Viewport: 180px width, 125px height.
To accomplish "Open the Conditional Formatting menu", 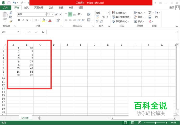I will [x=119, y=13].
